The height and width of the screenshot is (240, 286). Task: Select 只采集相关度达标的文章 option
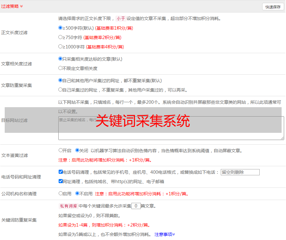[61, 58]
